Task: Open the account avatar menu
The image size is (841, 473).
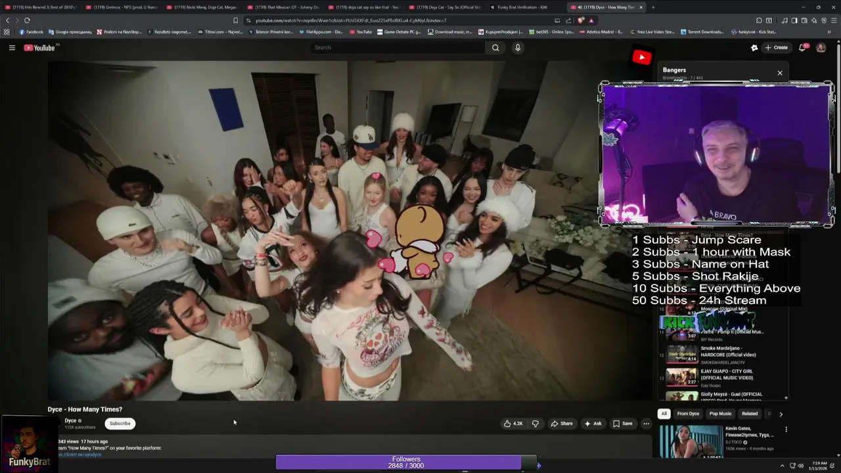Action: [821, 47]
